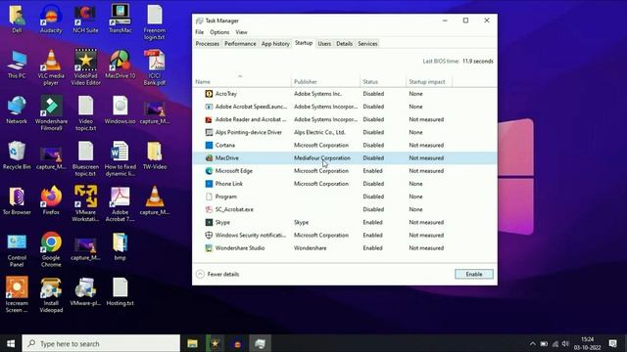This screenshot has width=627, height=352.
Task: Click the Recycle Bin icon
Action: [17, 155]
